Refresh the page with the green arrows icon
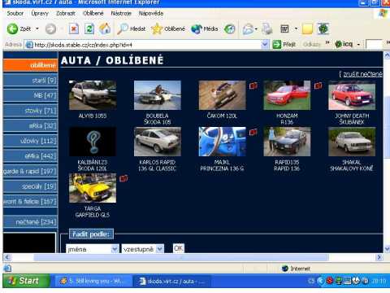The image size is (390, 293). point(89,28)
